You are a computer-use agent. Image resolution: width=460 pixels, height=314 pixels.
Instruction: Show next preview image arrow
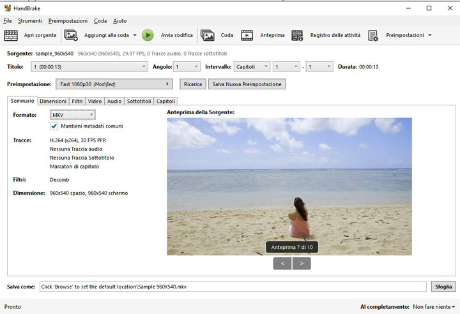tap(301, 262)
